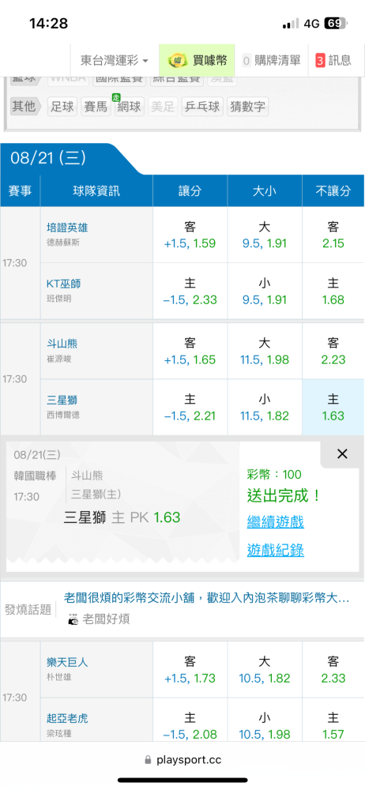Image resolution: width=365 pixels, height=790 pixels.
Task: Choose the 網球 category with green badge
Action: tap(129, 107)
